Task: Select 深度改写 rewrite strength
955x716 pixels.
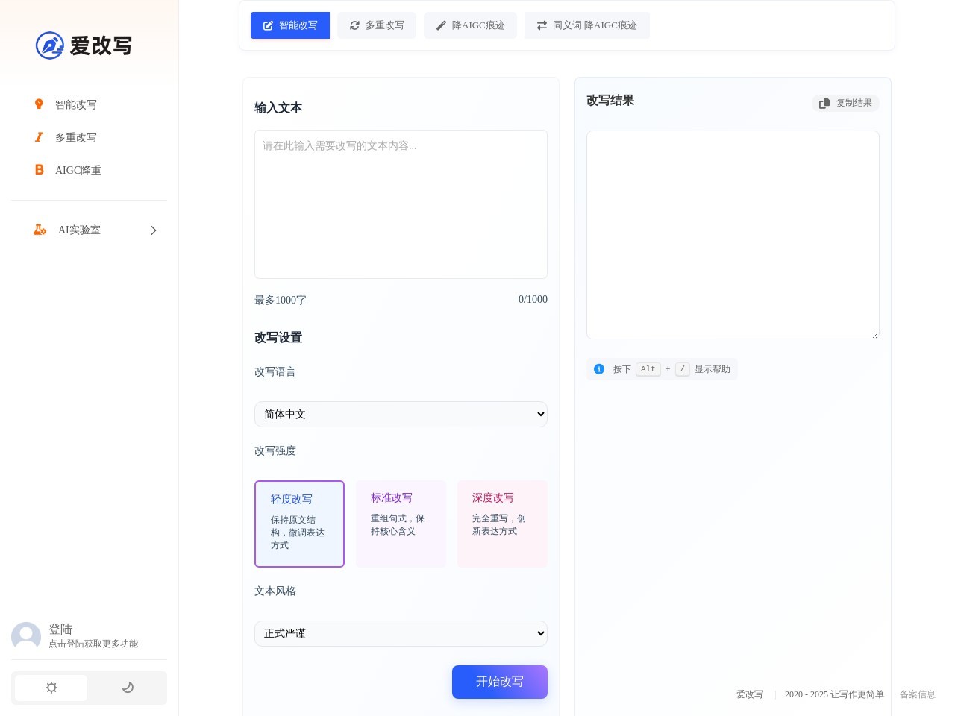Action: pos(502,524)
